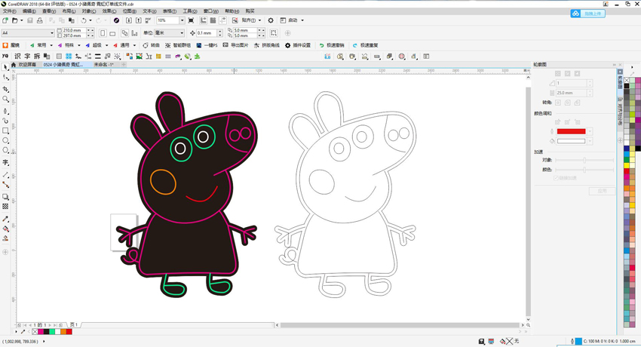Image resolution: width=641 pixels, height=347 pixels.
Task: Click the Full-screen preview icon
Action: tap(191, 20)
